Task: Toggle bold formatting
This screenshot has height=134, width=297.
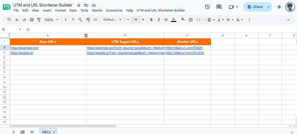Action: [151, 20]
